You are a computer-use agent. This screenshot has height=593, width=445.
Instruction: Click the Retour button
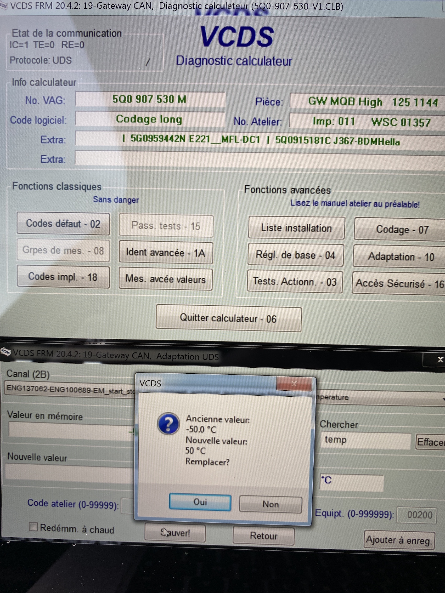[263, 536]
